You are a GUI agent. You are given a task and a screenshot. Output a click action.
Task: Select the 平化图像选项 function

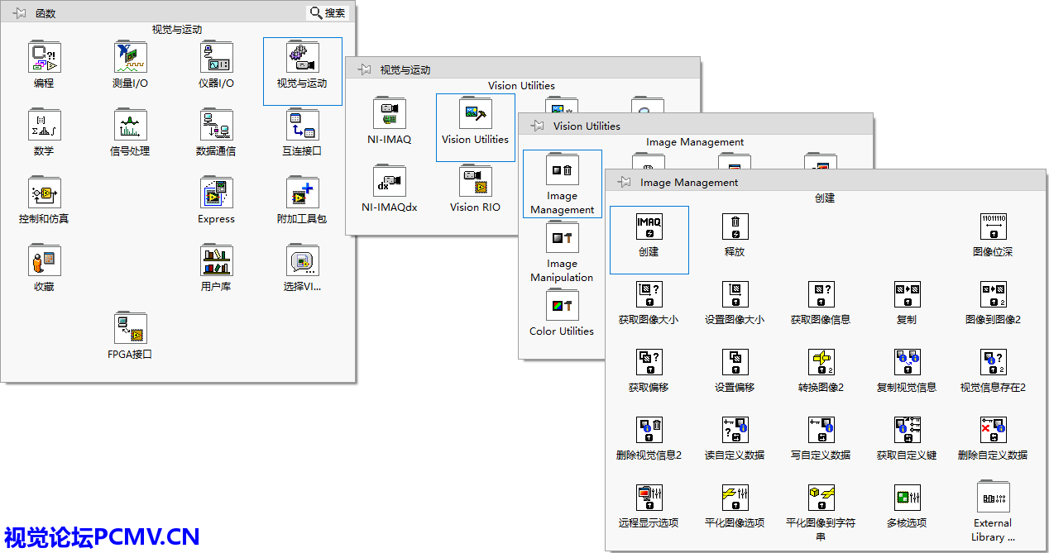pos(735,498)
